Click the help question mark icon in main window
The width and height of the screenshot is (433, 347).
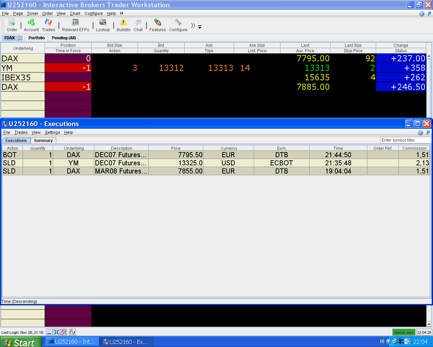422,14
